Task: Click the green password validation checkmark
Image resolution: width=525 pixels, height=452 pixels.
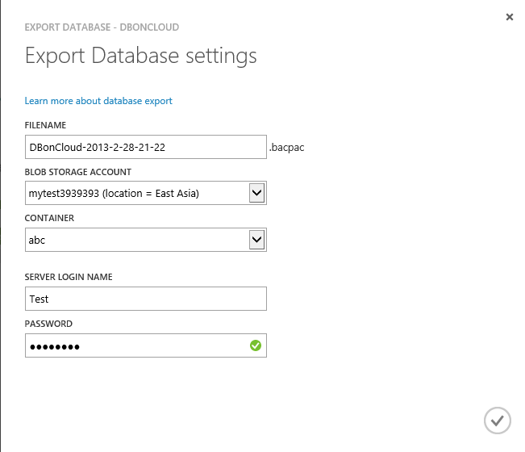Action: pyautogui.click(x=256, y=345)
